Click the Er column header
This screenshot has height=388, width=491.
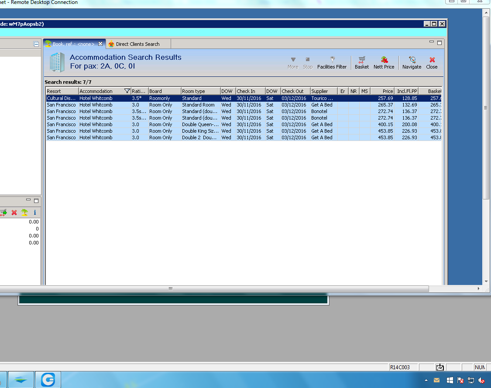point(343,91)
